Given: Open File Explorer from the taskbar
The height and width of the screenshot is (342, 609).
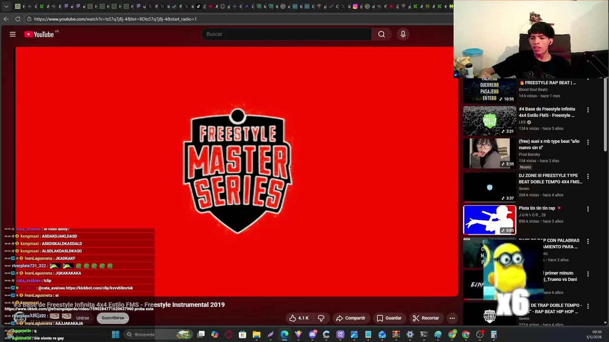Looking at the screenshot, I should (256, 334).
